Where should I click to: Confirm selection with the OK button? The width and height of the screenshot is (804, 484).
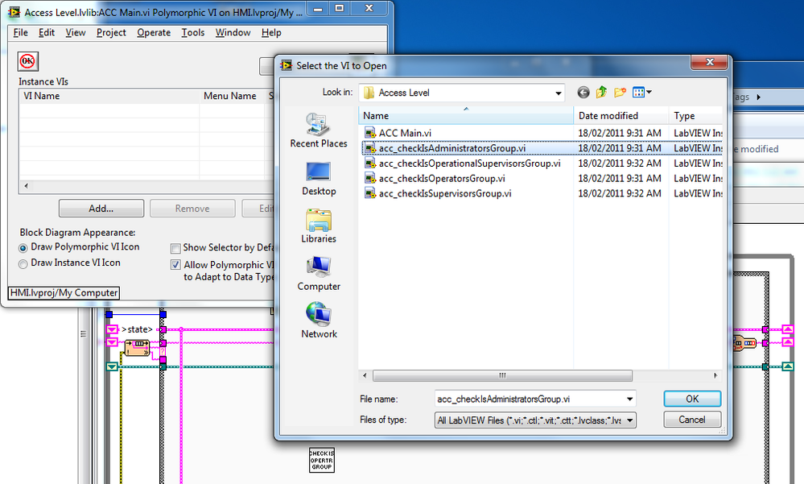pyautogui.click(x=692, y=399)
